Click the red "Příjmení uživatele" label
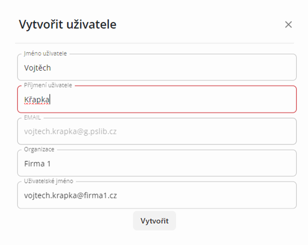308x245 pixels. click(x=48, y=85)
